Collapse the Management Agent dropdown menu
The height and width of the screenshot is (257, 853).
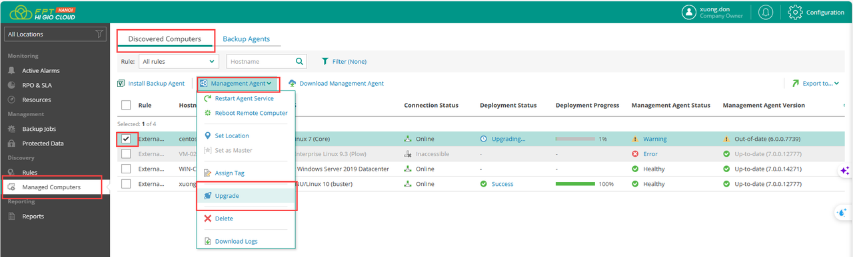click(237, 84)
